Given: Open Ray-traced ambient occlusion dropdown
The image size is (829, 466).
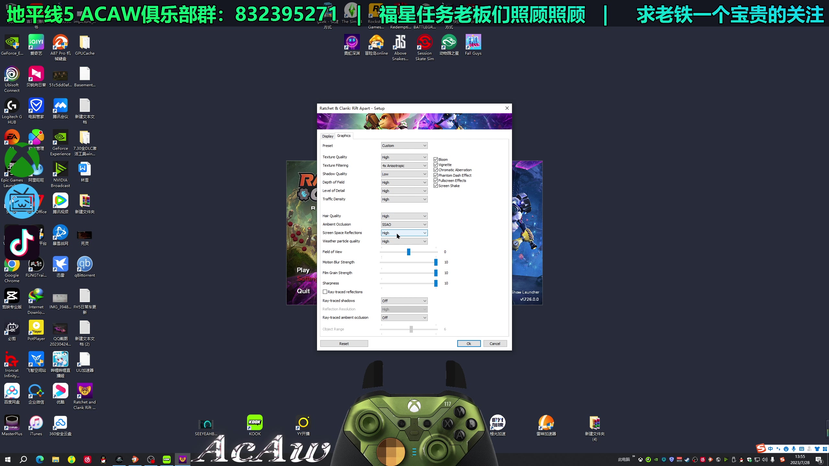Looking at the screenshot, I should [404, 317].
